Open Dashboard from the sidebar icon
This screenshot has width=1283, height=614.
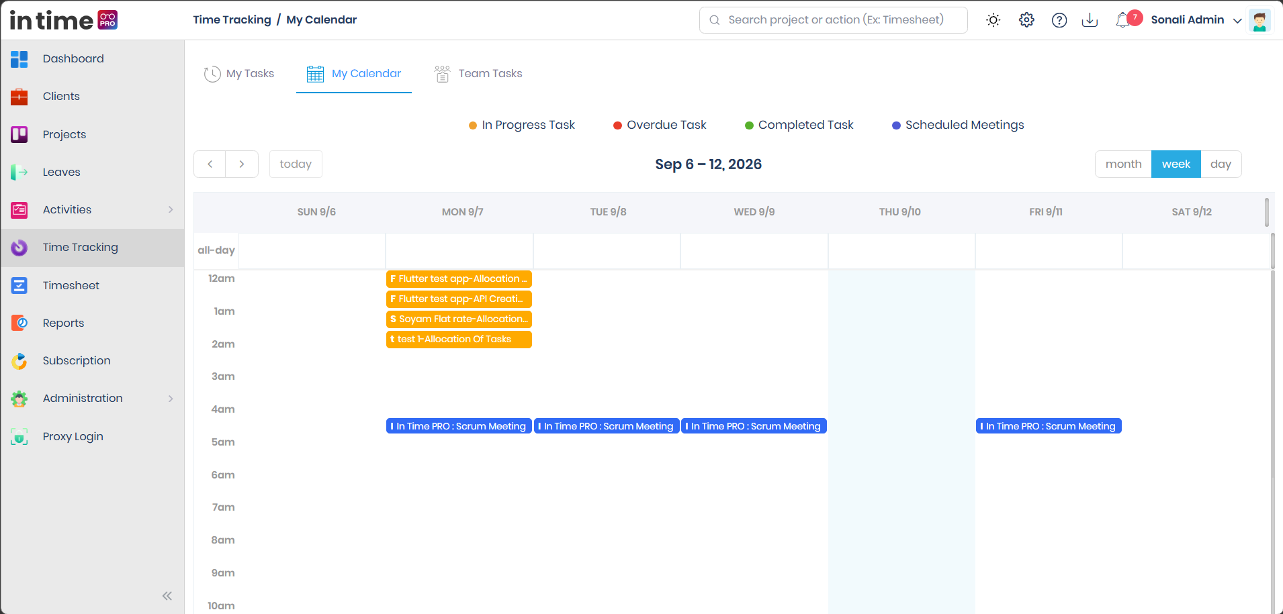(19, 59)
